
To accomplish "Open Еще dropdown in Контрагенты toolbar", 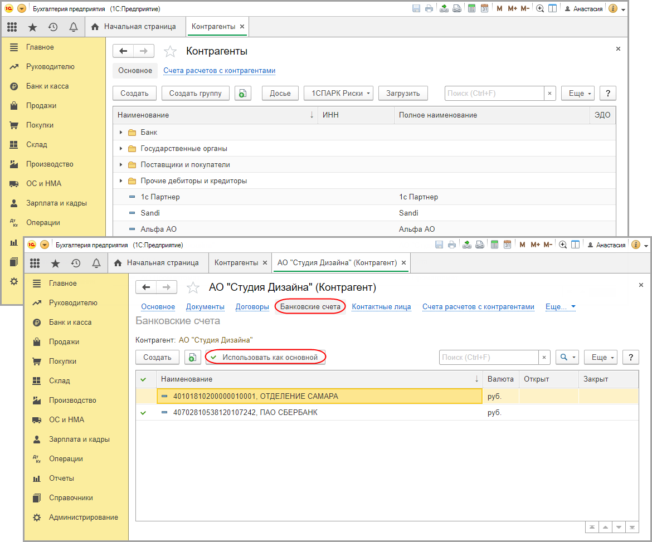I will pyautogui.click(x=578, y=93).
